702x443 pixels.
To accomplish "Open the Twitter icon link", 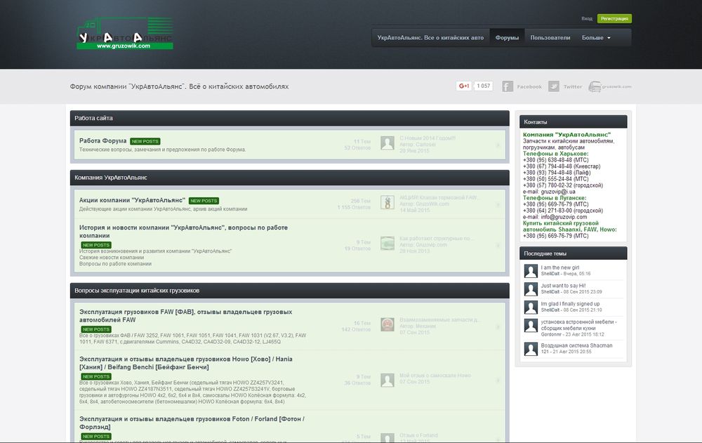I will click(x=554, y=86).
